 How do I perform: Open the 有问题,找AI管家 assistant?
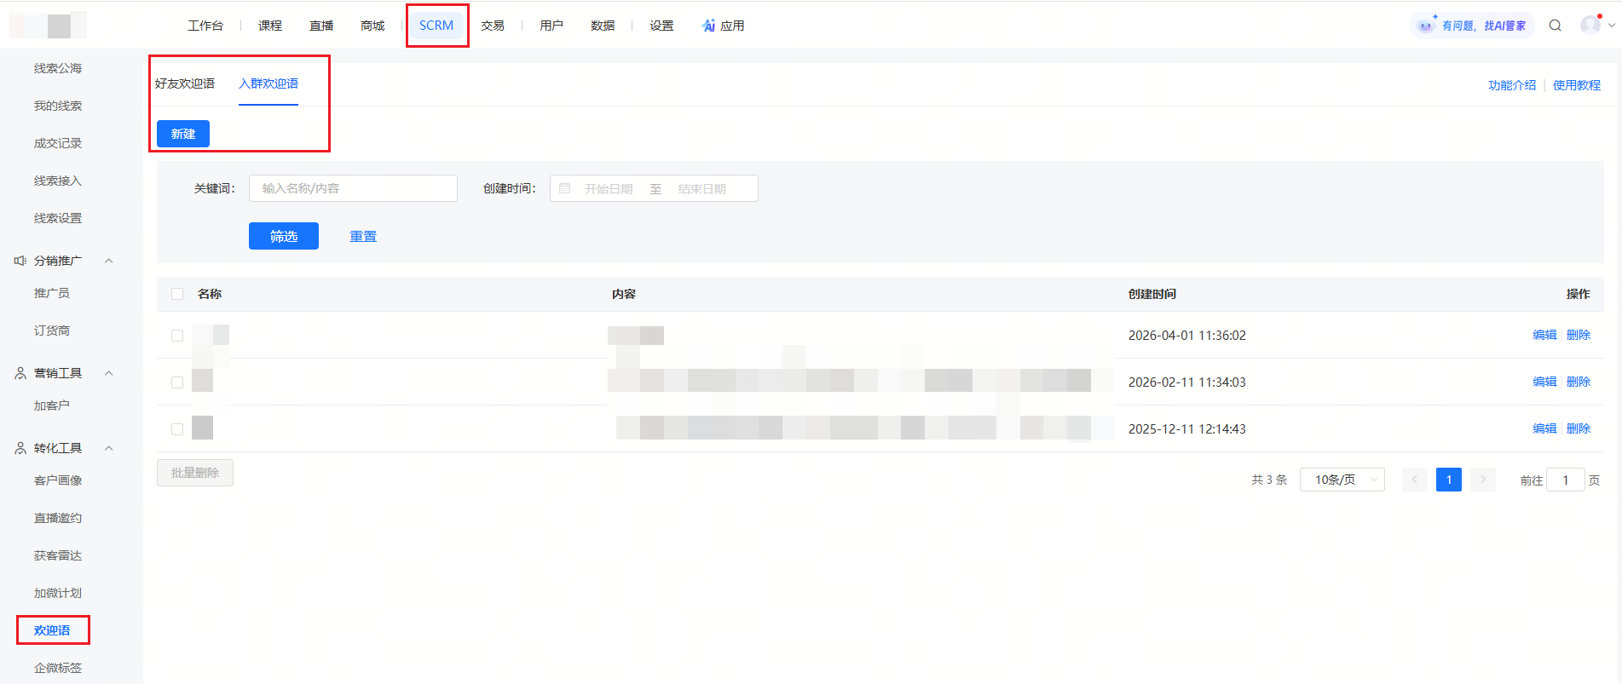(x=1472, y=26)
